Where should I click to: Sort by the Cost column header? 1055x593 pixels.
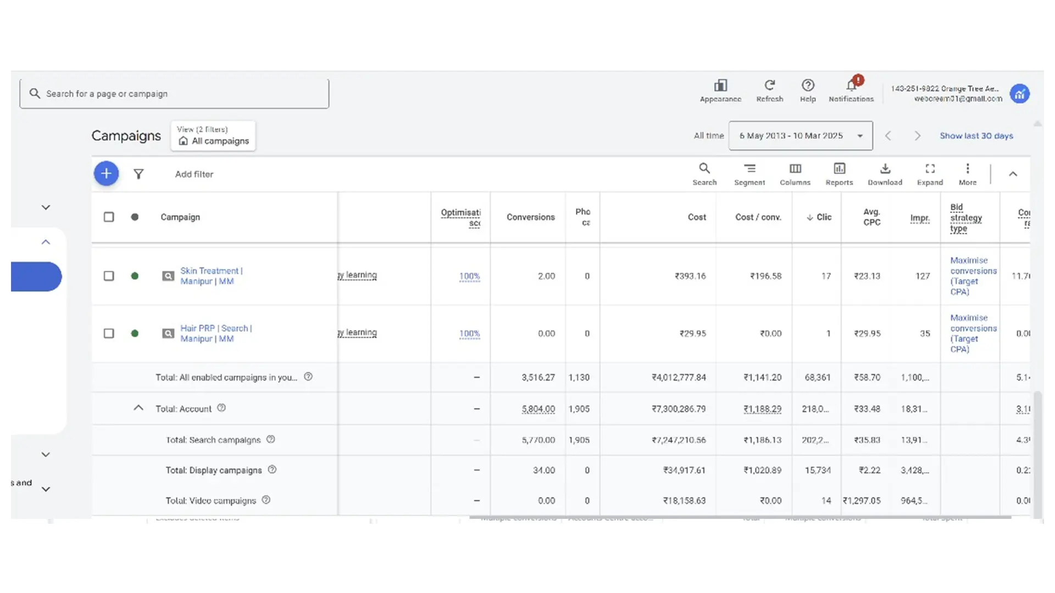click(x=697, y=217)
